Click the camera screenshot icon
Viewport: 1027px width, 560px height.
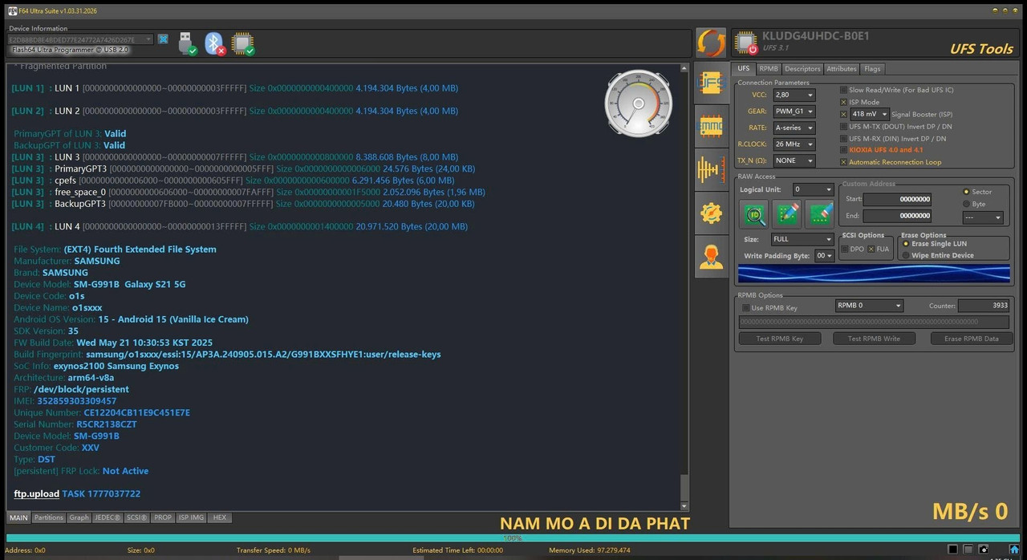[985, 550]
